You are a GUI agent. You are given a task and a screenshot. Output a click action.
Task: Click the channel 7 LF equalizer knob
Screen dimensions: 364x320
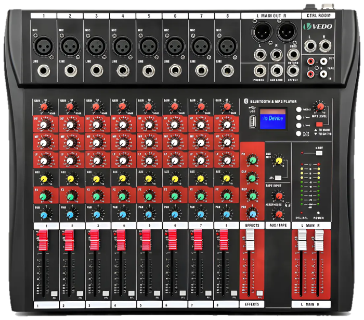(x=201, y=161)
